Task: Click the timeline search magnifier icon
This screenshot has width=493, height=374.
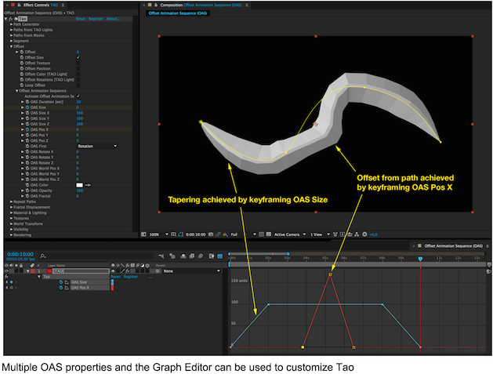Action: pos(43,256)
